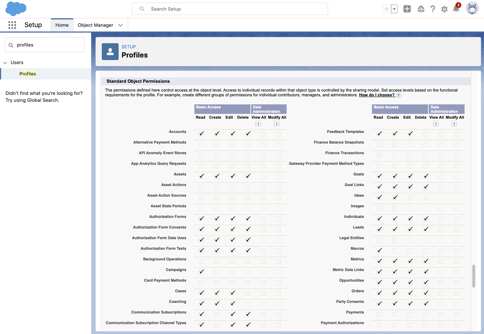
Task: Click the Help question mark icon
Action: (433, 9)
